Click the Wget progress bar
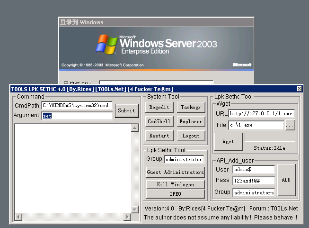Screen dimensions: 309x228 pyautogui.click(x=270, y=137)
